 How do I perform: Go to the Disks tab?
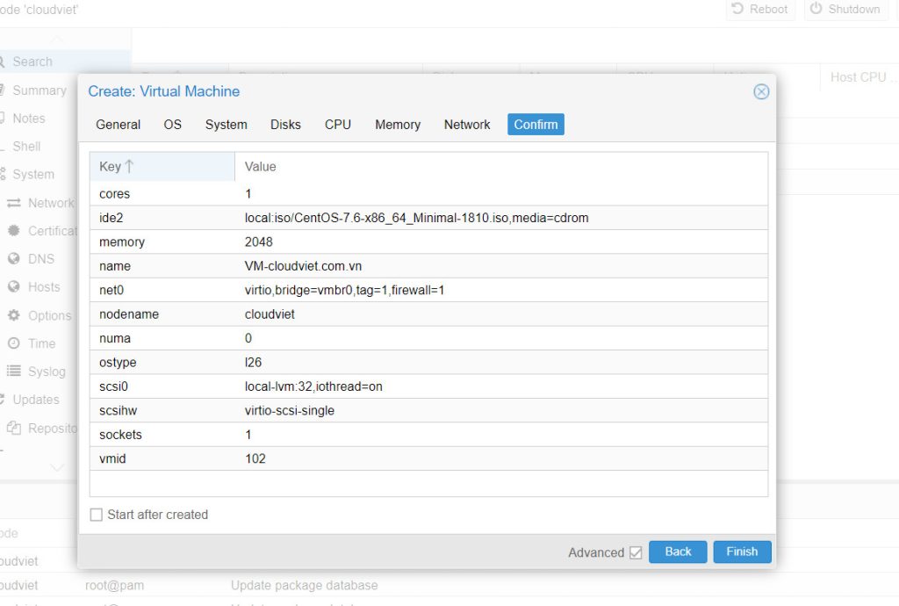point(285,125)
